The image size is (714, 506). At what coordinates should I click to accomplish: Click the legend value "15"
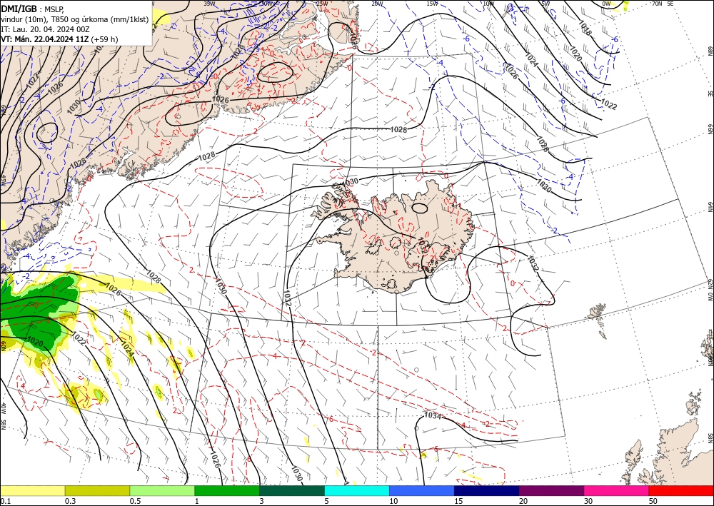click(x=458, y=501)
